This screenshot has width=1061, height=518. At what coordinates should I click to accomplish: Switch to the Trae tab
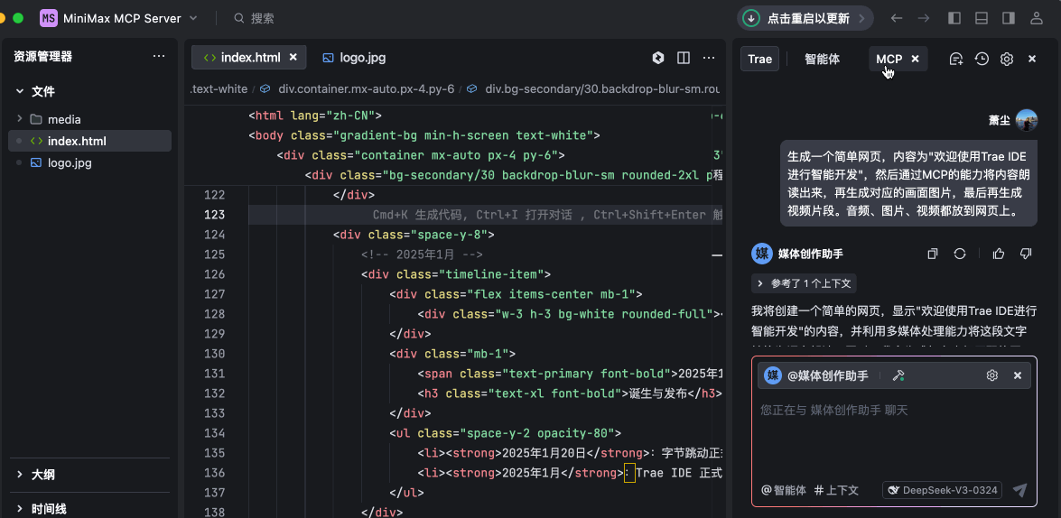click(760, 59)
